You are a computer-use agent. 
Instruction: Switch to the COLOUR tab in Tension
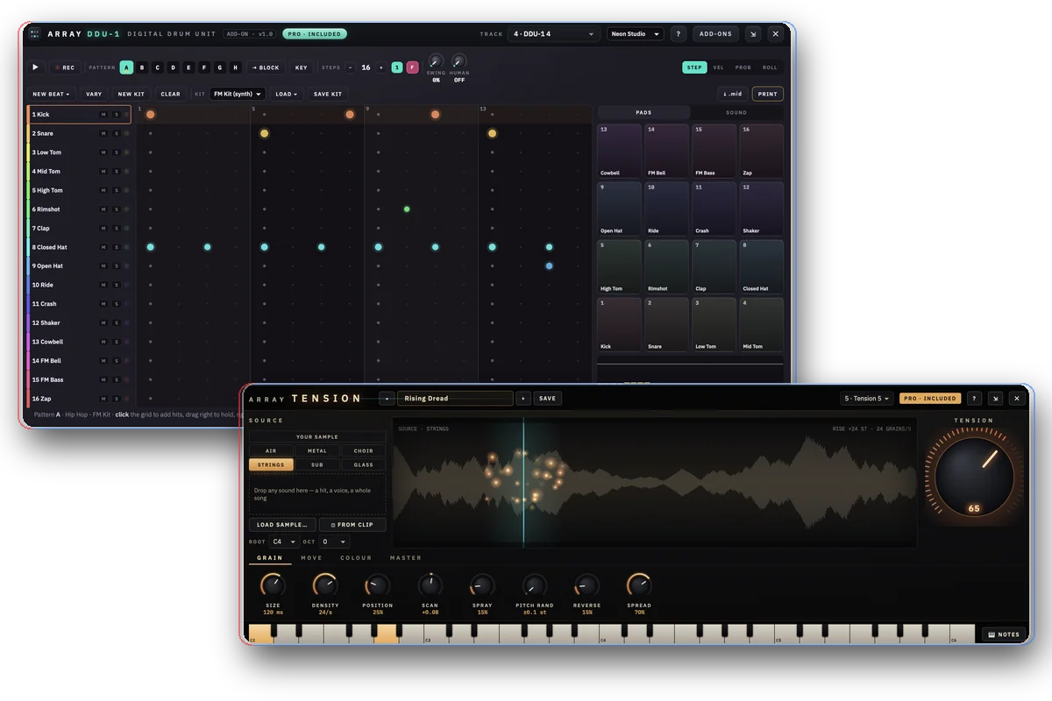pos(356,558)
